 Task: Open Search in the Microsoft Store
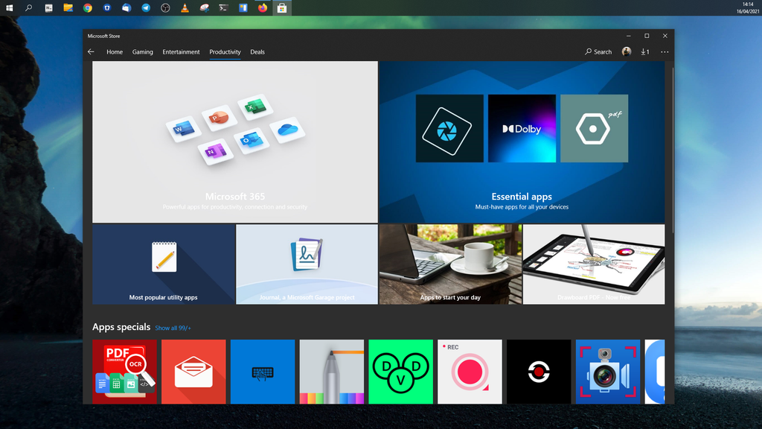tap(599, 52)
